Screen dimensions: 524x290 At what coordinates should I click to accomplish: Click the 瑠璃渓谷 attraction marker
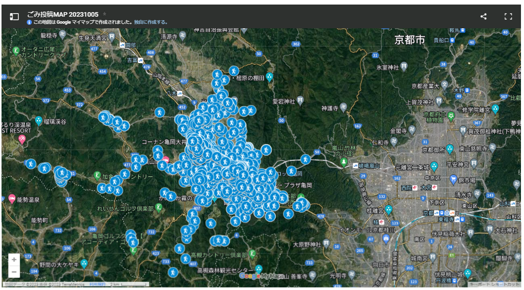(39, 121)
